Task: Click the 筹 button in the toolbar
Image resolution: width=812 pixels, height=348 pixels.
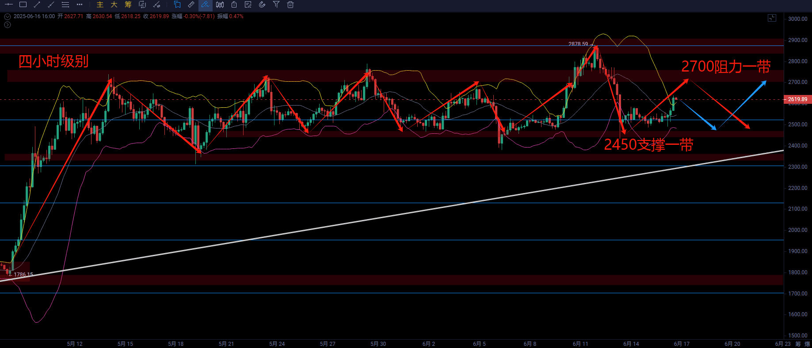Action: pyautogui.click(x=128, y=5)
